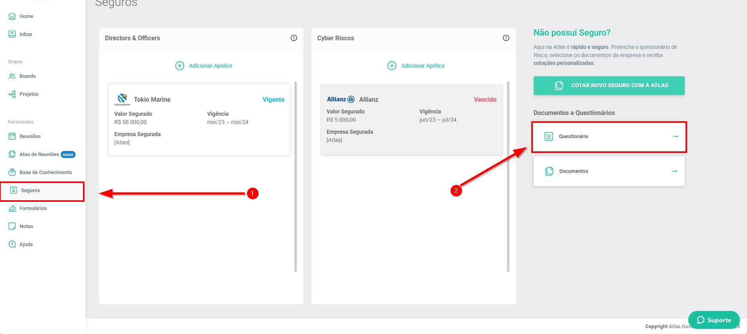This screenshot has width=747, height=334.
Task: Open the Questionário arrow link
Action: click(x=675, y=136)
